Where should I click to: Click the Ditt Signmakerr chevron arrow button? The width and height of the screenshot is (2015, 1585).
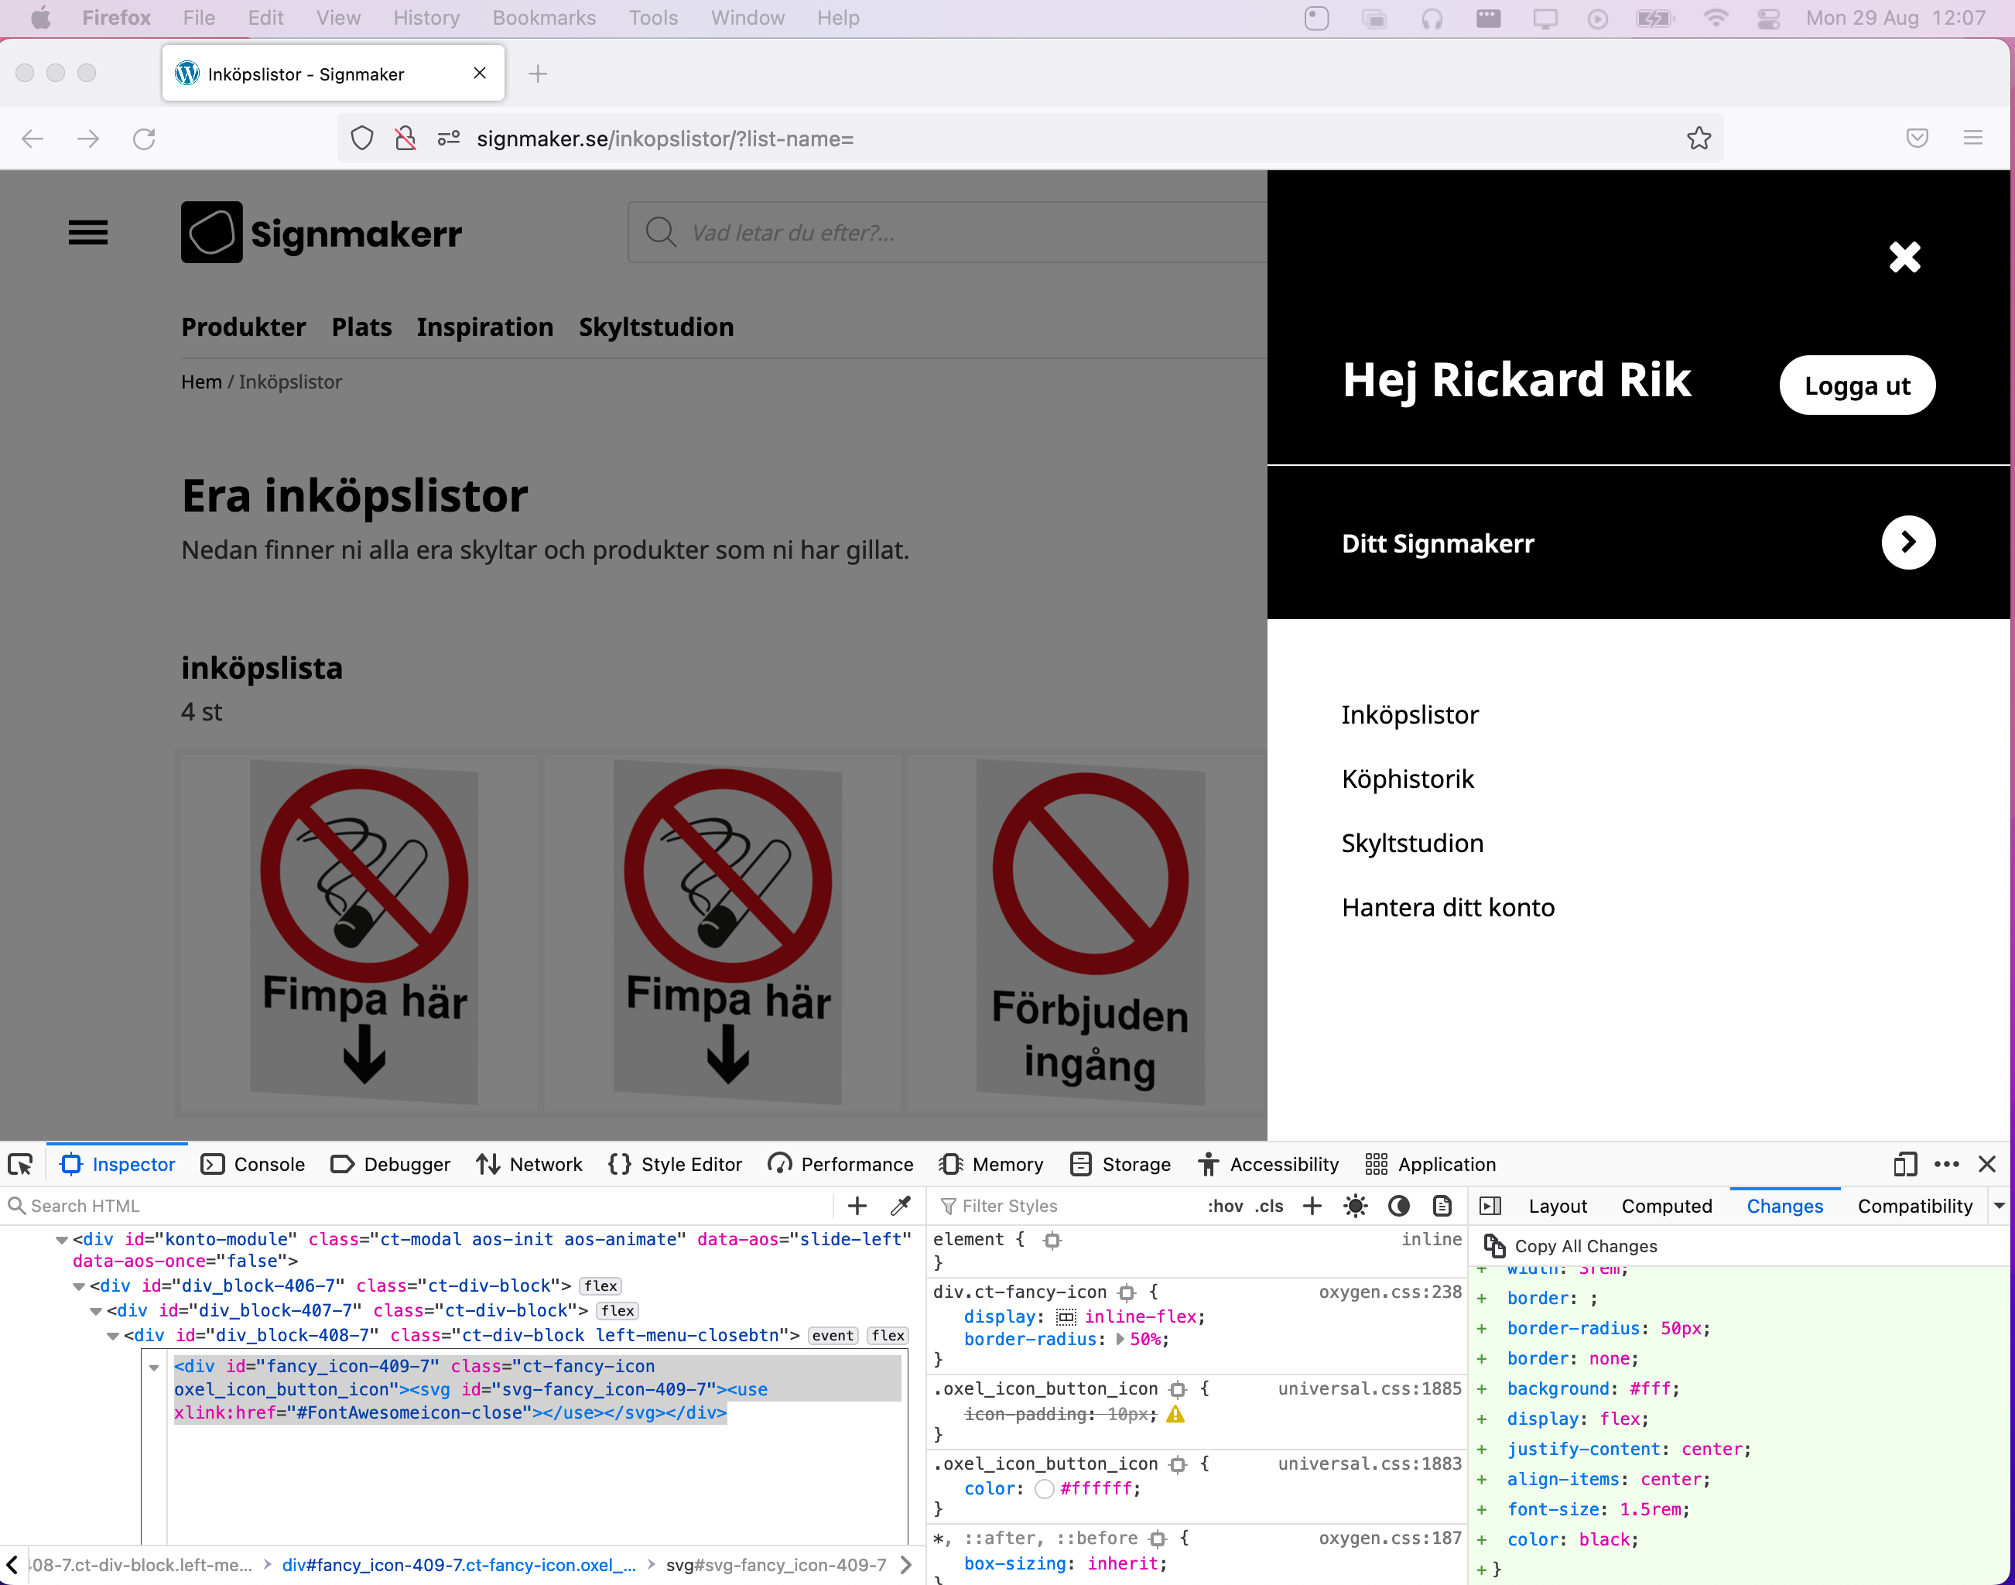pyautogui.click(x=1907, y=542)
